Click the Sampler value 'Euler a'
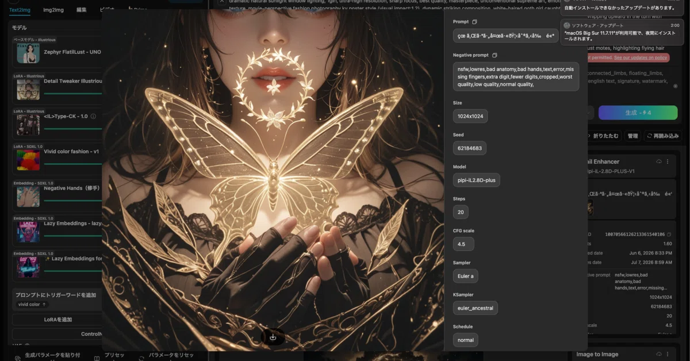This screenshot has height=361, width=690. click(466, 276)
